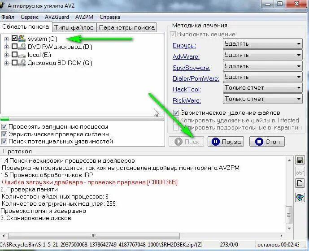Image resolution: width=309 pixels, height=251 pixels.
Task: Toggle Поиск потенциальных уязвимостей checkbox
Action: coord(4,142)
